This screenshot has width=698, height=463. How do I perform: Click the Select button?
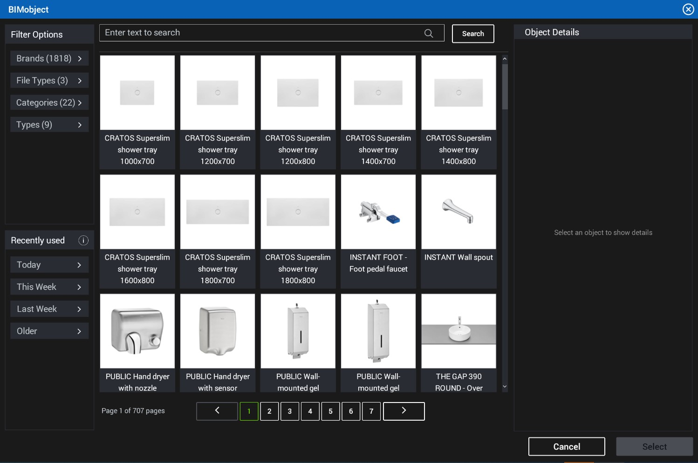[654, 447]
